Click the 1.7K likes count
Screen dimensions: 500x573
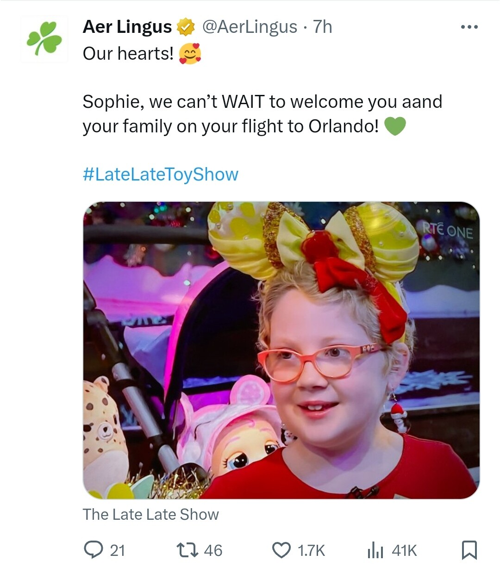tap(311, 550)
